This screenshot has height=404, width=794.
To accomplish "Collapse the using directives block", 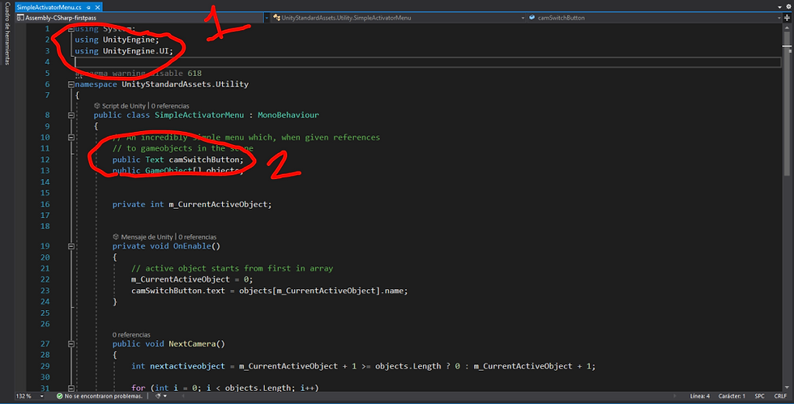I will pyautogui.click(x=71, y=29).
